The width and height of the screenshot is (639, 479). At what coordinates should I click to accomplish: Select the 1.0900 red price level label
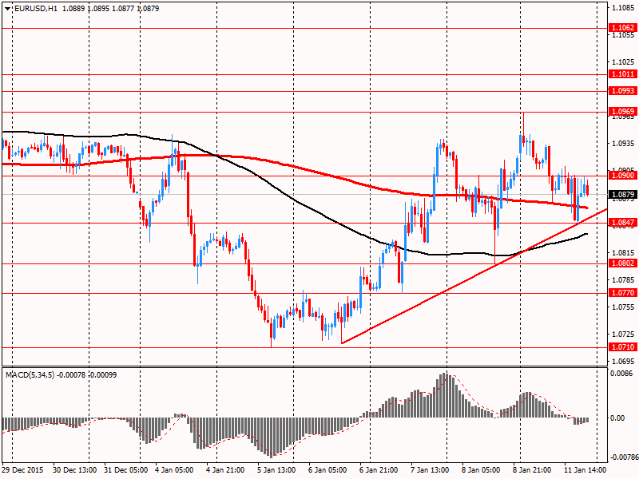[x=623, y=175]
